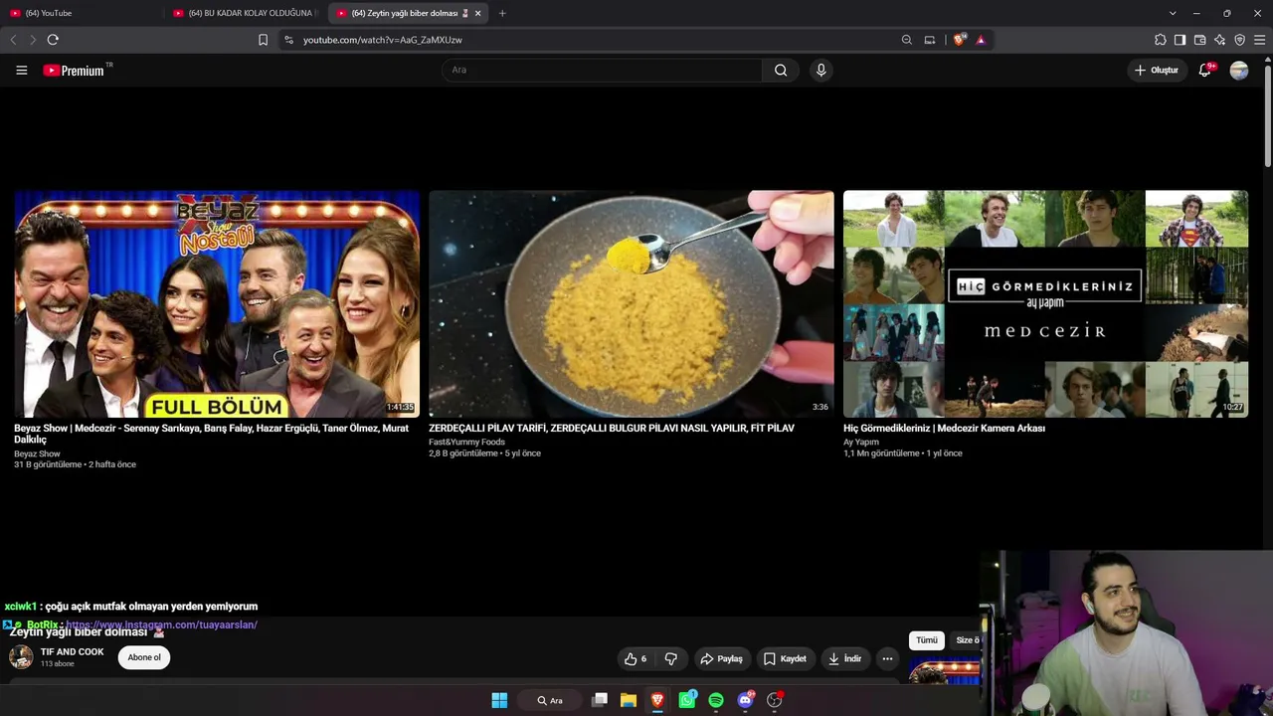
Task: Start voice search with the microphone
Action: (x=820, y=70)
